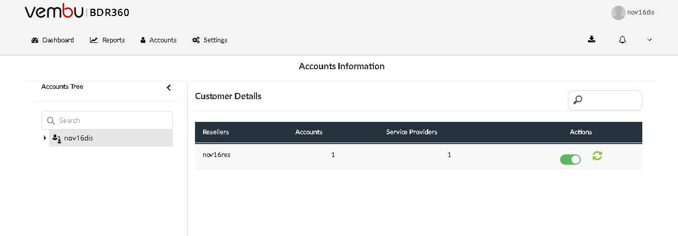The image size is (678, 236).
Task: Toggle the nov16res reseller switch off
Action: pos(570,160)
